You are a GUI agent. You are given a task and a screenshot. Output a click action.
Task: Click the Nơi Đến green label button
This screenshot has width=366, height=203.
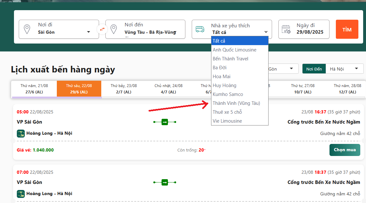click(x=314, y=69)
